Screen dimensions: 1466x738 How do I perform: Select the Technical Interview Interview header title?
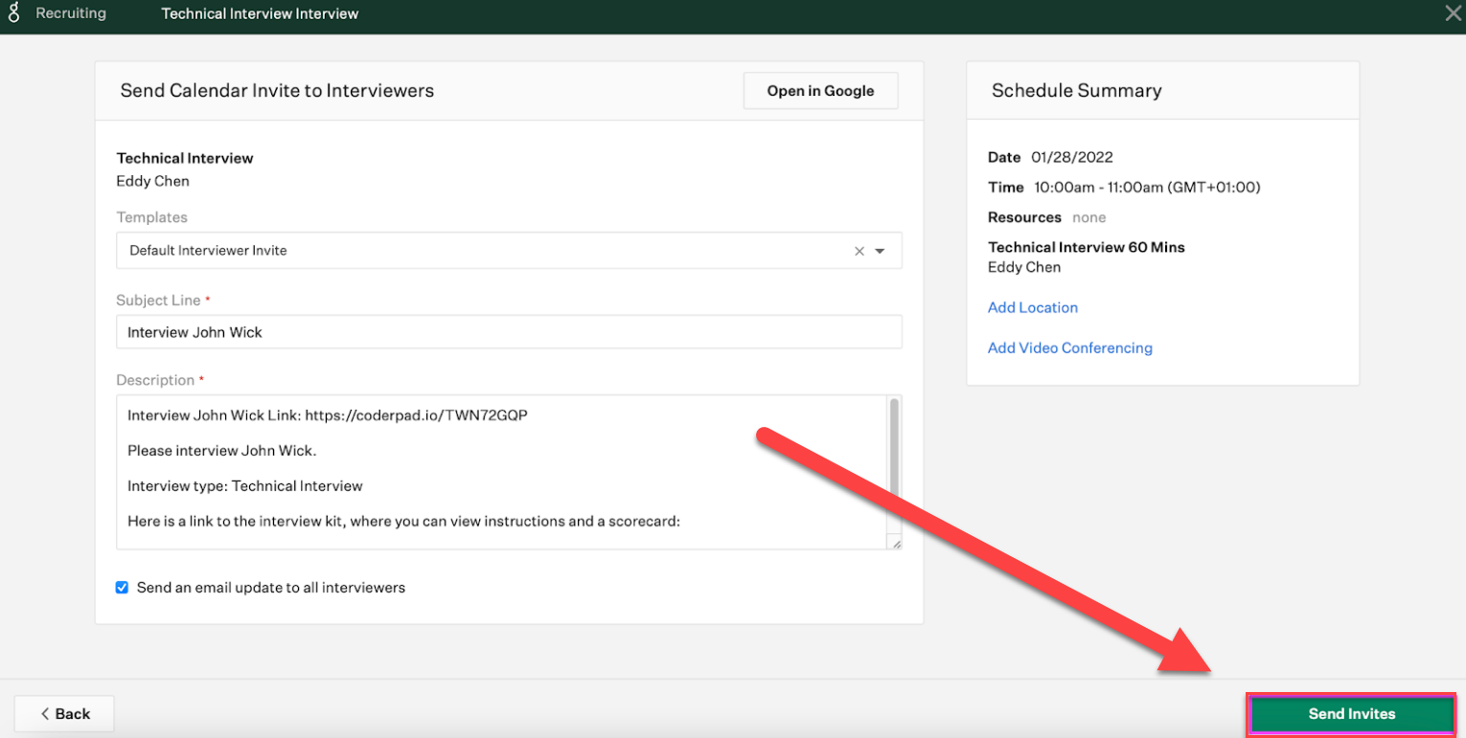(x=260, y=14)
